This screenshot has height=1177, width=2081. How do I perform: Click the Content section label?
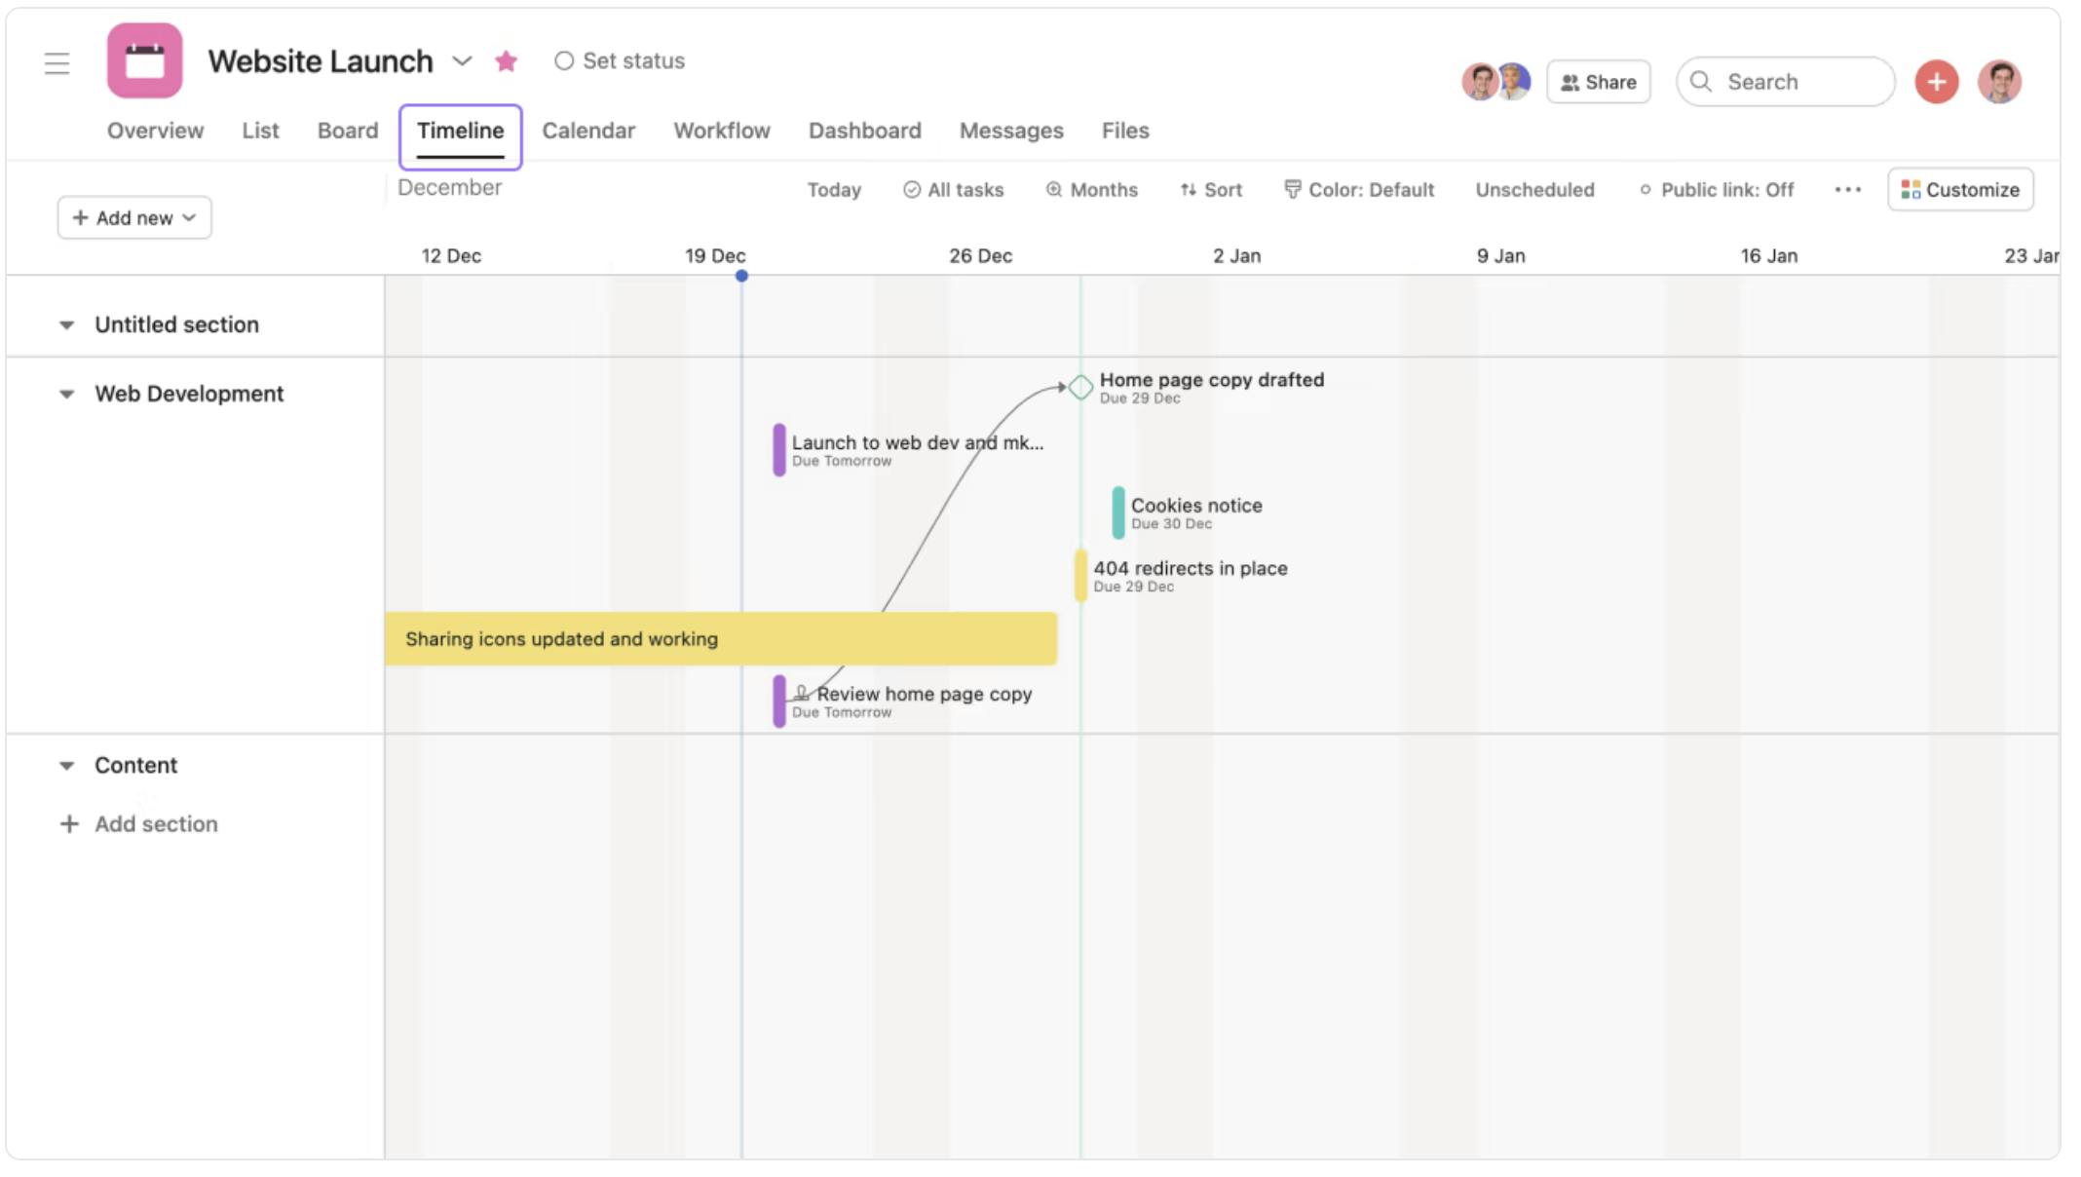pyautogui.click(x=135, y=765)
